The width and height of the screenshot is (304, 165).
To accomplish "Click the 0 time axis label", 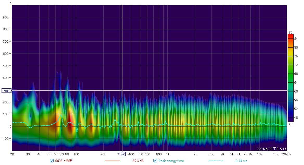I will pos(10,127).
